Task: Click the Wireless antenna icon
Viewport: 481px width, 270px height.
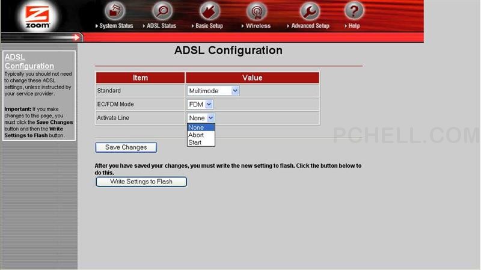Action: click(x=257, y=11)
